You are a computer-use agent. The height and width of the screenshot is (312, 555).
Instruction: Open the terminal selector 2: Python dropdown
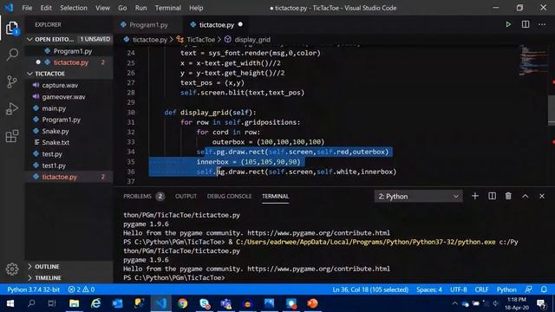point(418,197)
